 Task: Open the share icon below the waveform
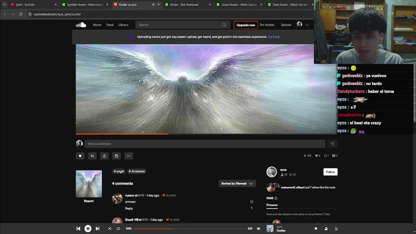pyautogui.click(x=104, y=156)
